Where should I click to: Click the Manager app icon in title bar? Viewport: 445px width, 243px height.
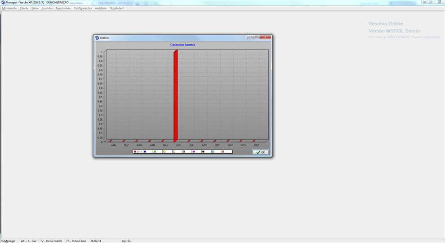[x=3, y=2]
